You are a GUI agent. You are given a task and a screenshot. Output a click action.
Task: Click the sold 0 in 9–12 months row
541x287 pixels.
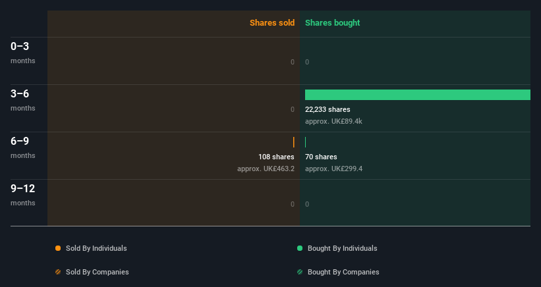pos(292,204)
